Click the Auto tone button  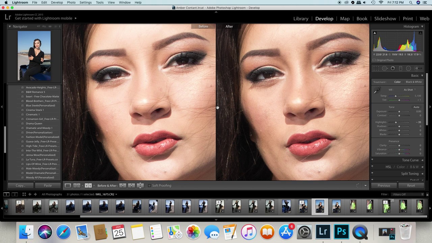click(x=416, y=107)
